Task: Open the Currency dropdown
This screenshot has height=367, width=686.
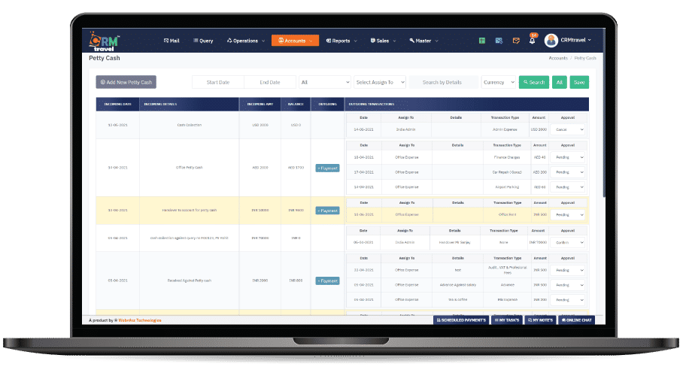Action: click(x=498, y=82)
